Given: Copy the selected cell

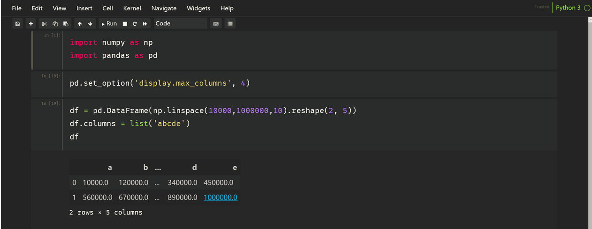Looking at the screenshot, I should [55, 23].
